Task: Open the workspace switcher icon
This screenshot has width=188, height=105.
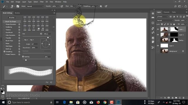Action: (179, 6)
